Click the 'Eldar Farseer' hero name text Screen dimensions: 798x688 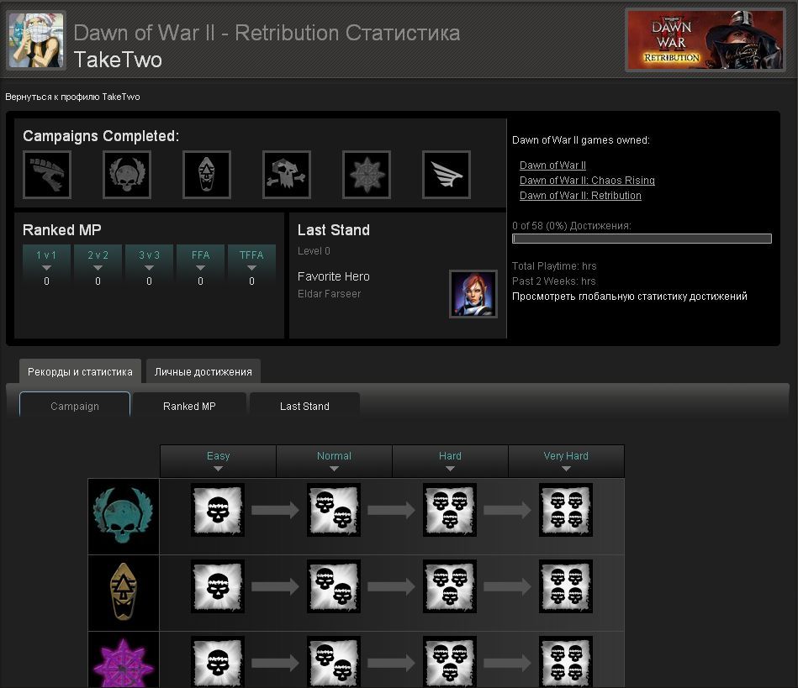pyautogui.click(x=330, y=294)
